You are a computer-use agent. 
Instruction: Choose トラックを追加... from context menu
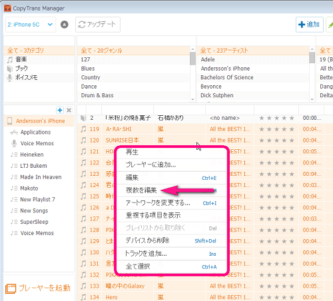[x=172, y=253]
